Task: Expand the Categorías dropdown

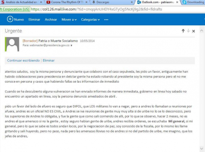Action: coord(90,20)
